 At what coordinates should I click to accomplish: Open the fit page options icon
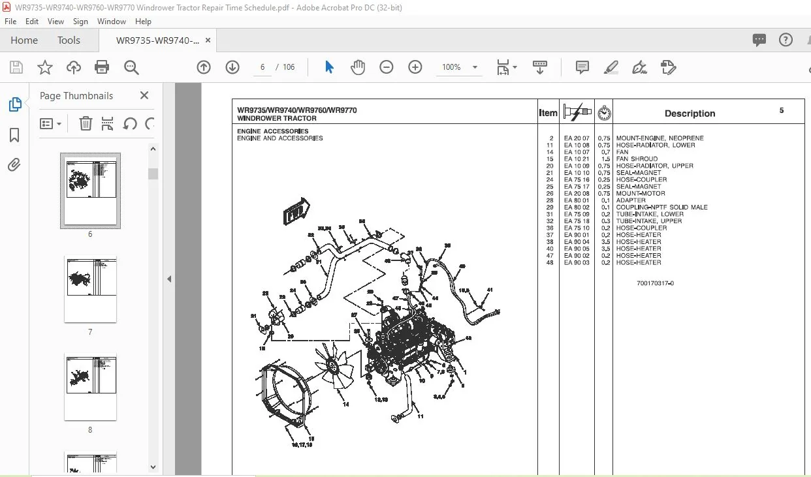506,67
